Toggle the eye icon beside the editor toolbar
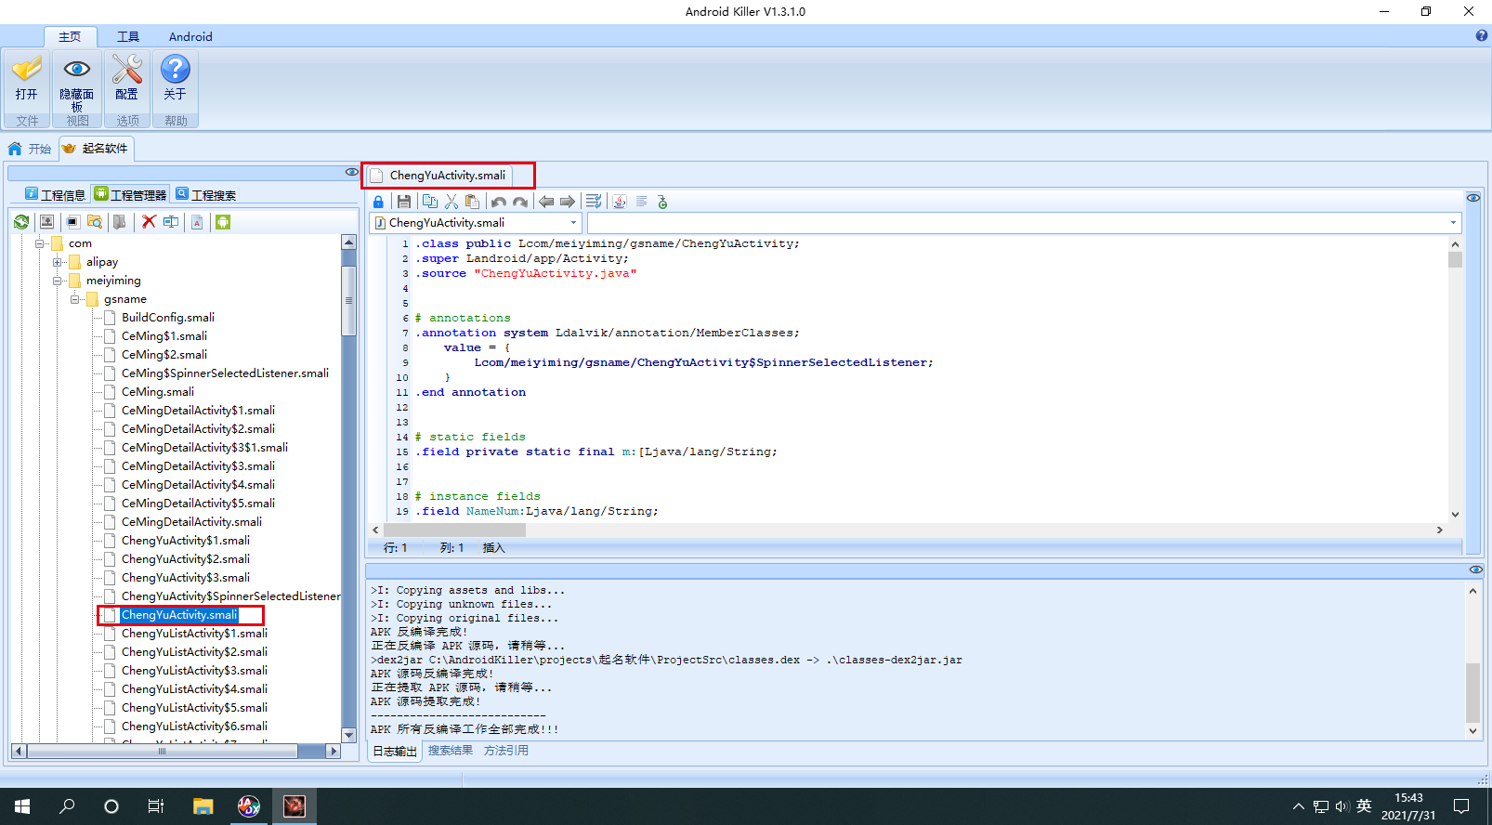Viewport: 1492px width, 825px height. click(x=1473, y=198)
